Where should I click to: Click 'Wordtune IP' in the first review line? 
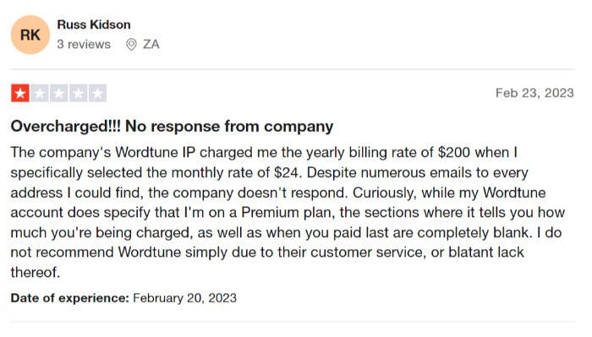pos(155,153)
